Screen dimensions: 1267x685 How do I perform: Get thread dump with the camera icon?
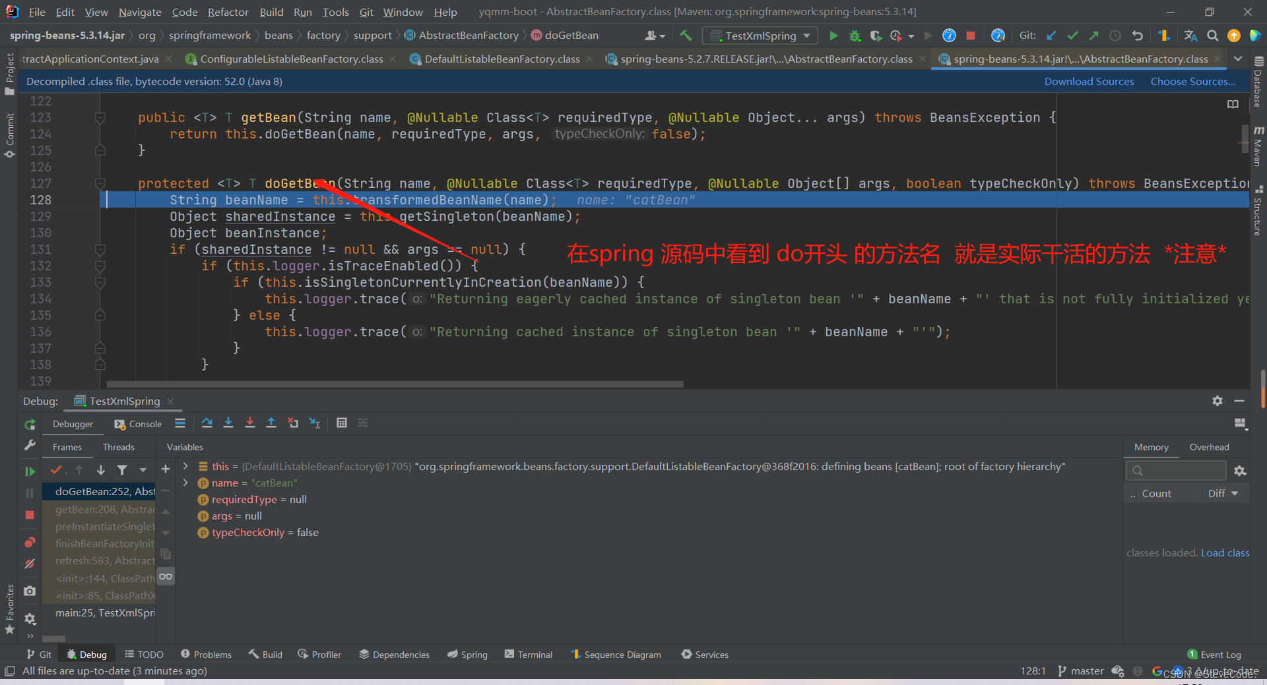[x=30, y=591]
